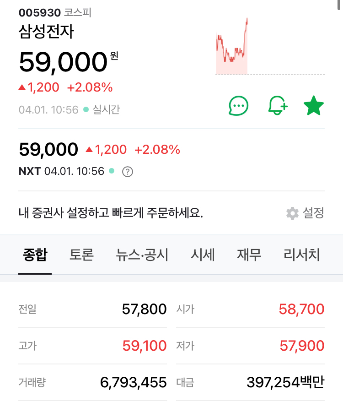Viewport: 343px width, 407px height.
Task: Click the NXT help question mark icon
Action: click(x=128, y=172)
